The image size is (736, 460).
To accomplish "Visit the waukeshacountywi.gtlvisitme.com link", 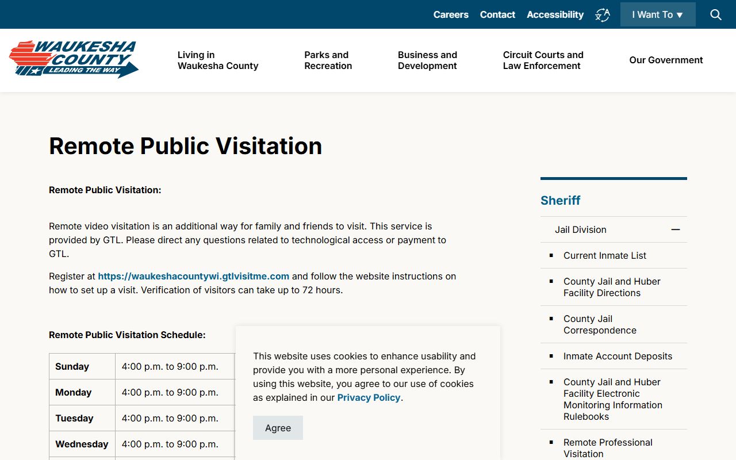I will pyautogui.click(x=194, y=276).
